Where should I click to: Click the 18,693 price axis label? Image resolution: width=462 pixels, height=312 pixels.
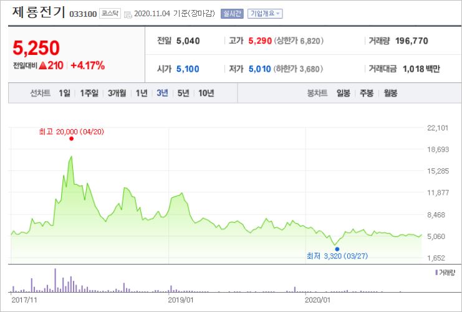(438, 150)
